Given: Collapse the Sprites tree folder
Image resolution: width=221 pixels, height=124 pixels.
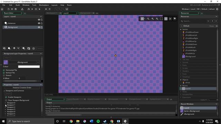Looking at the screenshot, I should (181, 29).
